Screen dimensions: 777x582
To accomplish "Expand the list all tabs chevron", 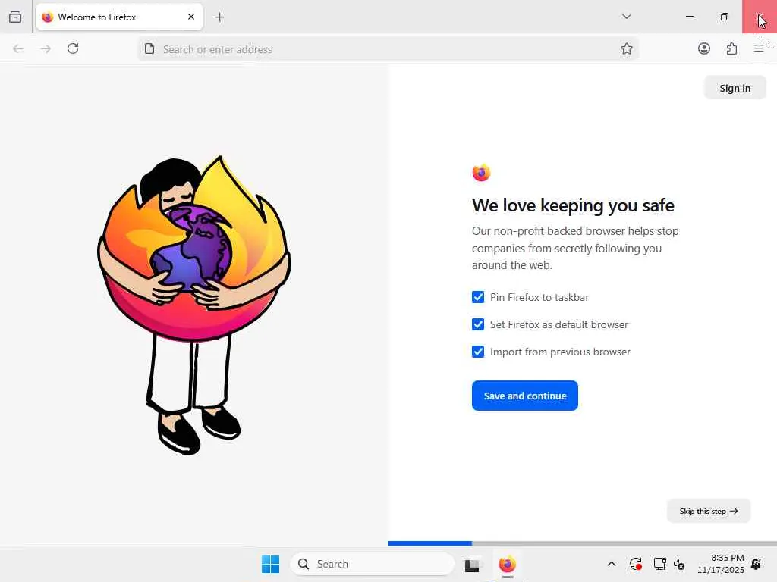I will 626,17.
